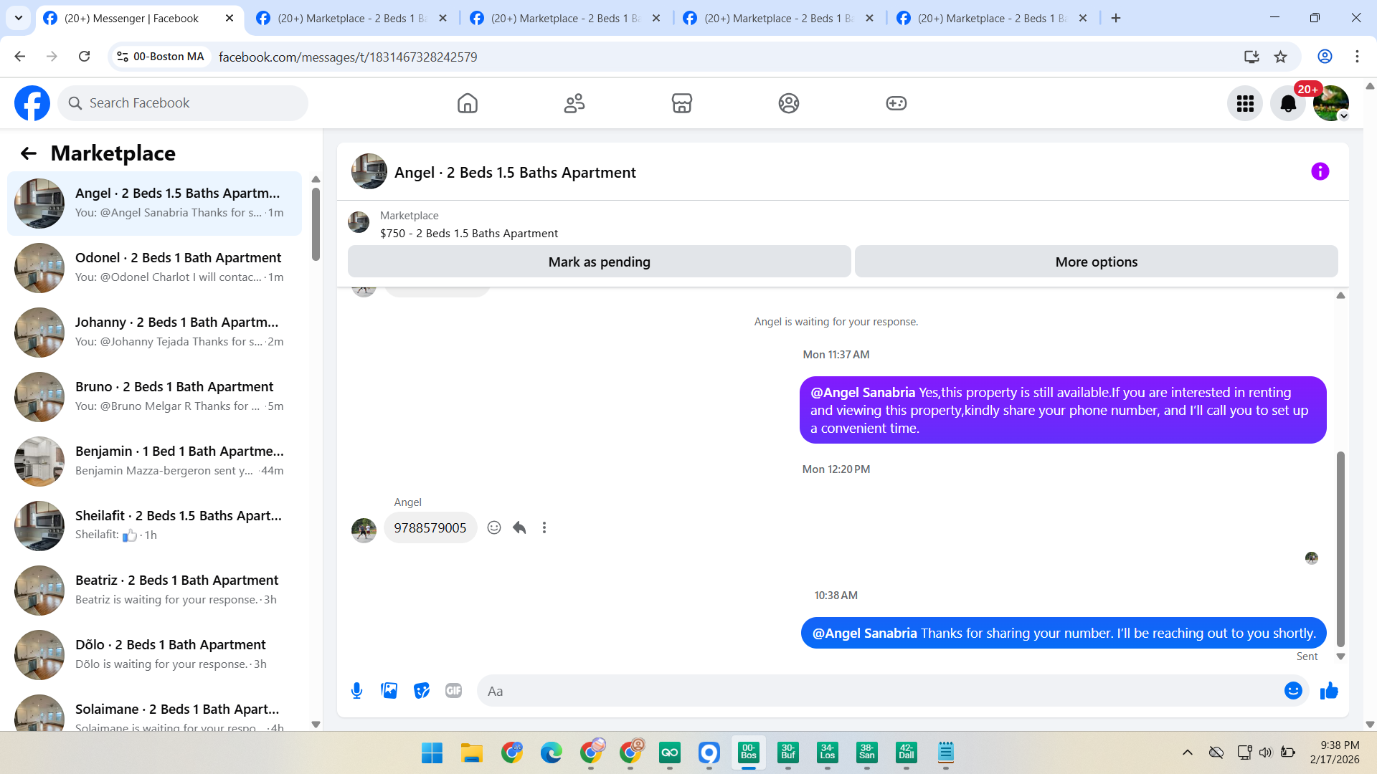Send a thumbs-up like

pyautogui.click(x=1329, y=691)
